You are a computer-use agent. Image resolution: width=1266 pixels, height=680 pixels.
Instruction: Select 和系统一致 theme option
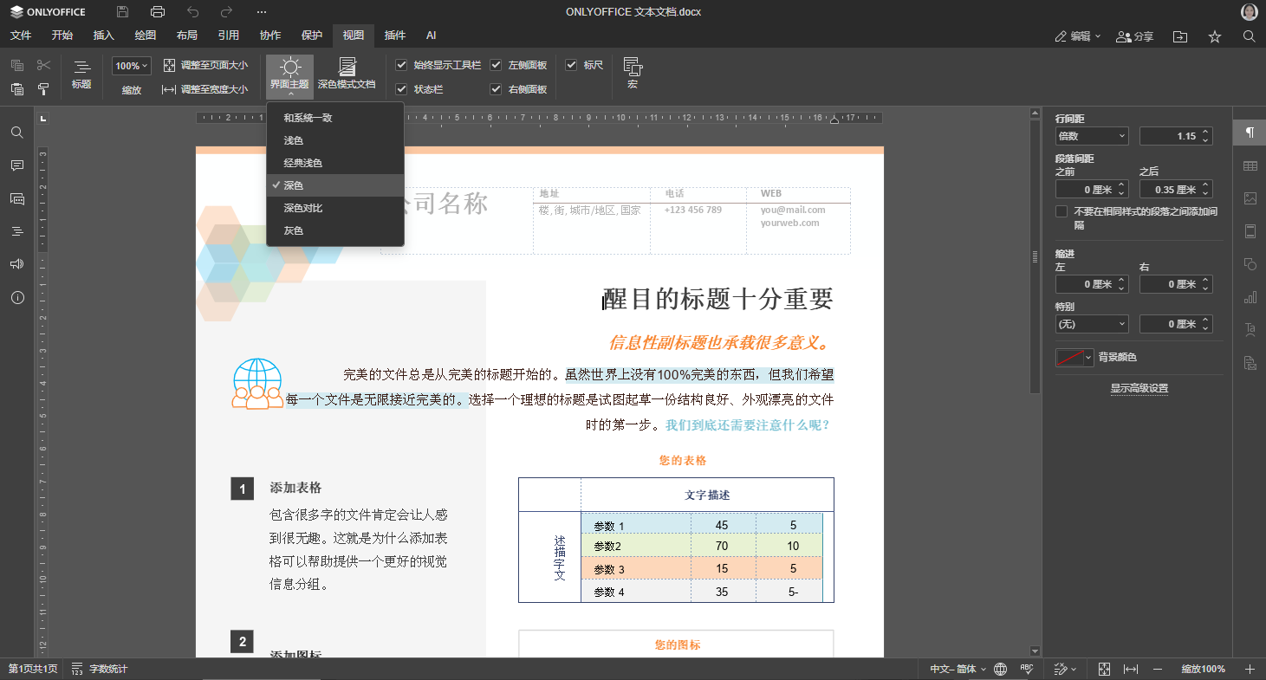(335, 118)
